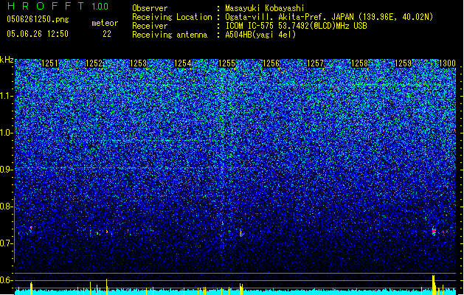Click the 1.0 kHz axis label

pyautogui.click(x=6, y=133)
